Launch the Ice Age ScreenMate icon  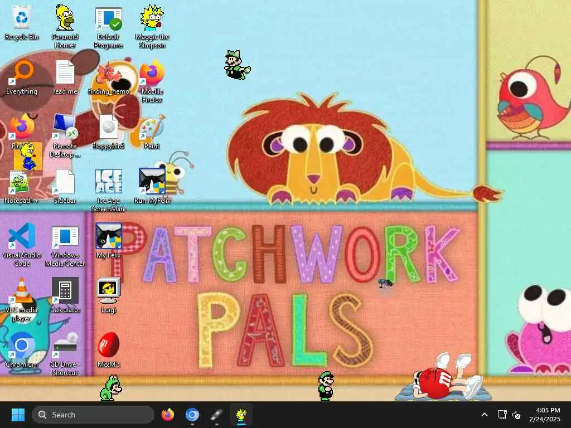click(x=109, y=191)
